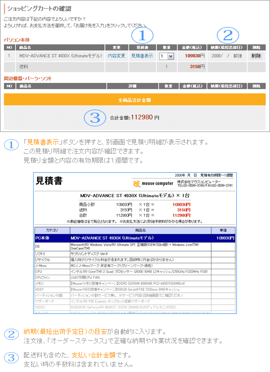Click the CPUファン row in the estimate table
Viewport: 270px width, 372px height.
135,277
